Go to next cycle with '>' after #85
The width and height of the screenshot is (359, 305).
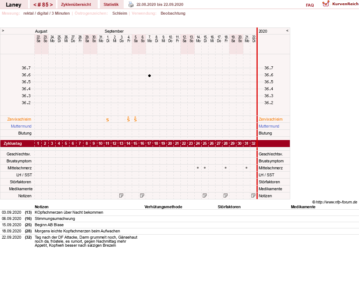tap(51, 5)
